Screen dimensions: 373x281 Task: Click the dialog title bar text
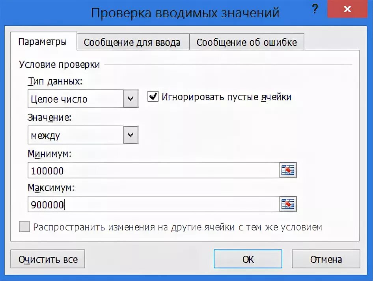coord(185,13)
